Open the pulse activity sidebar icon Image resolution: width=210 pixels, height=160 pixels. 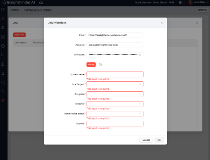click(3, 91)
